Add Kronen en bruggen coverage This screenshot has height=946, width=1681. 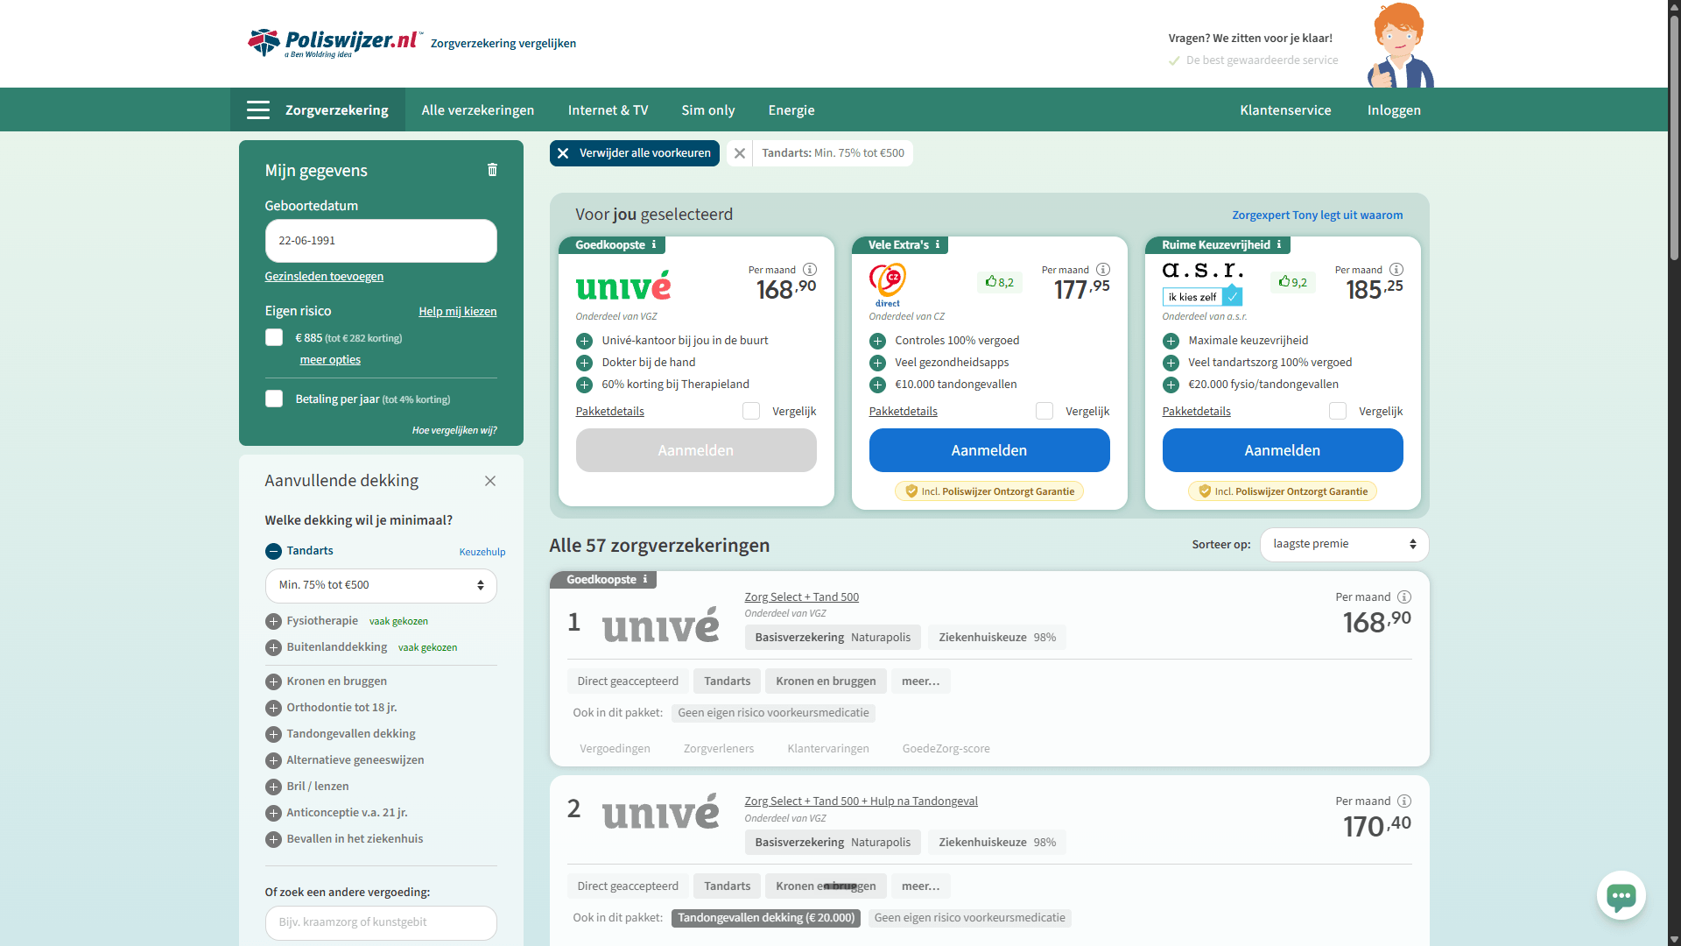tap(273, 681)
